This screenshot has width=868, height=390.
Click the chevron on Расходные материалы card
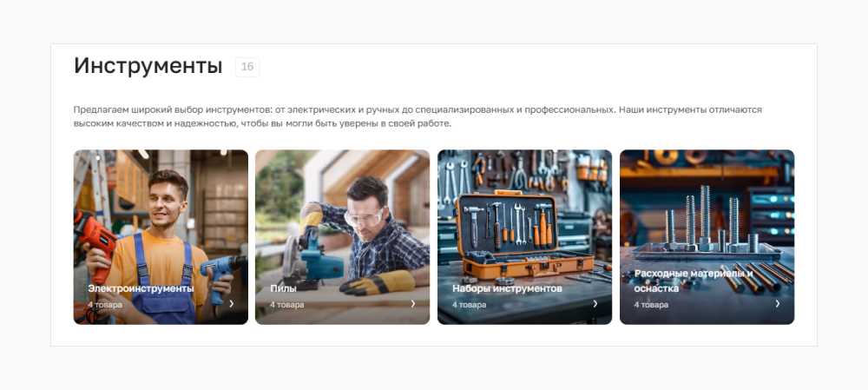pyautogui.click(x=777, y=304)
